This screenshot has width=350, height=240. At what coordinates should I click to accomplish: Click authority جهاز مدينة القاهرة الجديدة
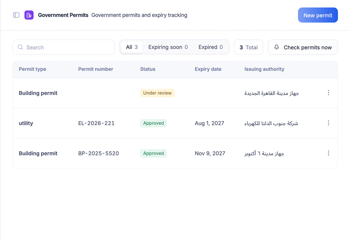pyautogui.click(x=271, y=93)
